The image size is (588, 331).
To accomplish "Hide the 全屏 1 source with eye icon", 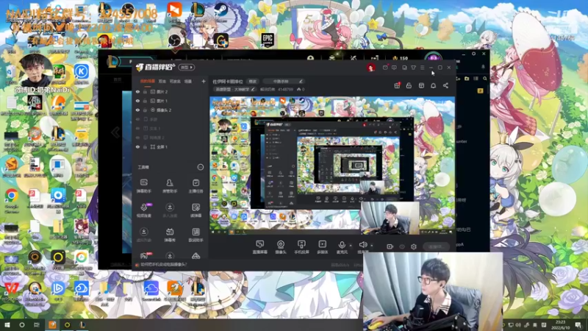I will pyautogui.click(x=137, y=147).
